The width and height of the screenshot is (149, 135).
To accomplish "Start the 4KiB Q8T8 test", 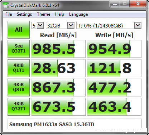I will (19, 87).
